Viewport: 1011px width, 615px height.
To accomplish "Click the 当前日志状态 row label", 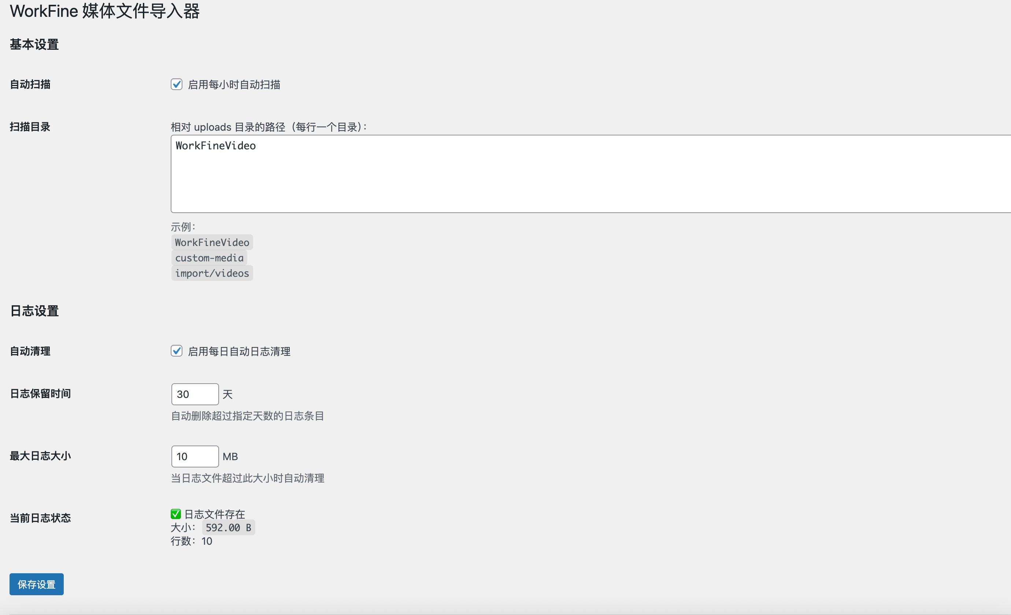I will pos(40,518).
